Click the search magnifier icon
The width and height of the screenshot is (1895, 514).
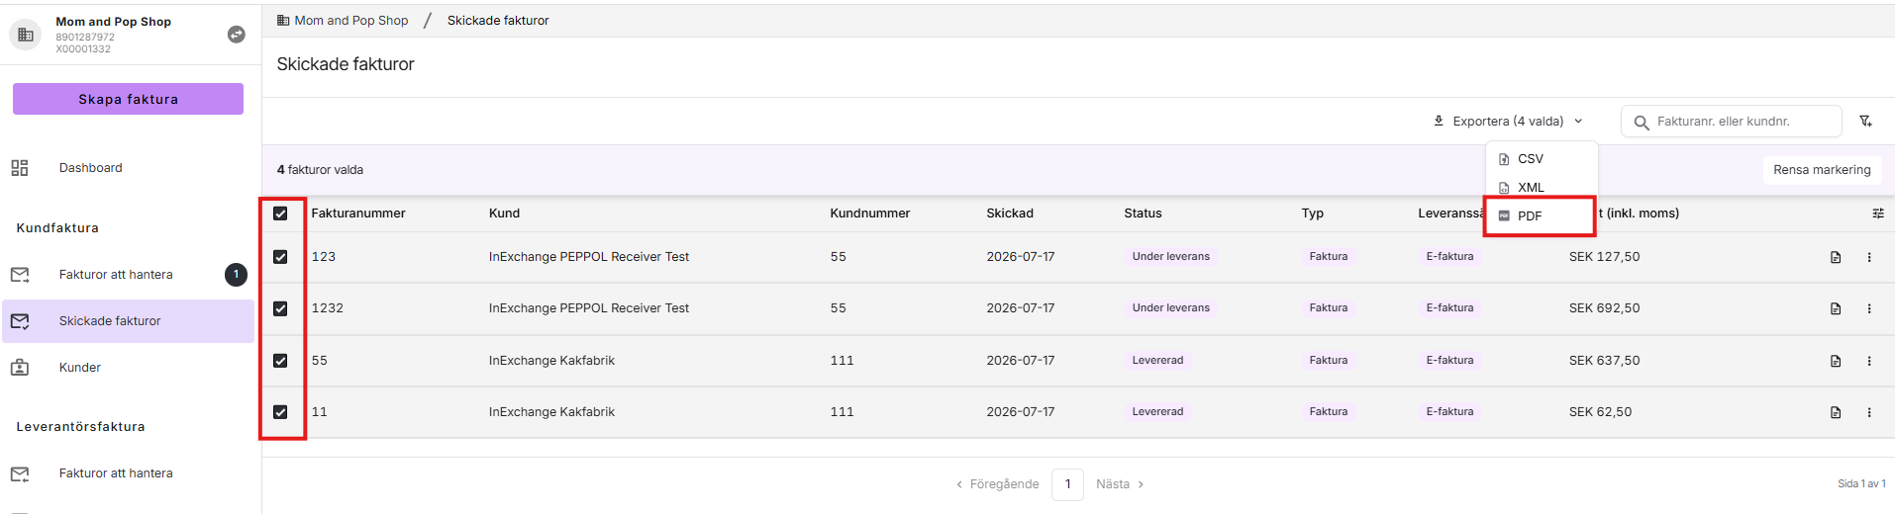1642,123
